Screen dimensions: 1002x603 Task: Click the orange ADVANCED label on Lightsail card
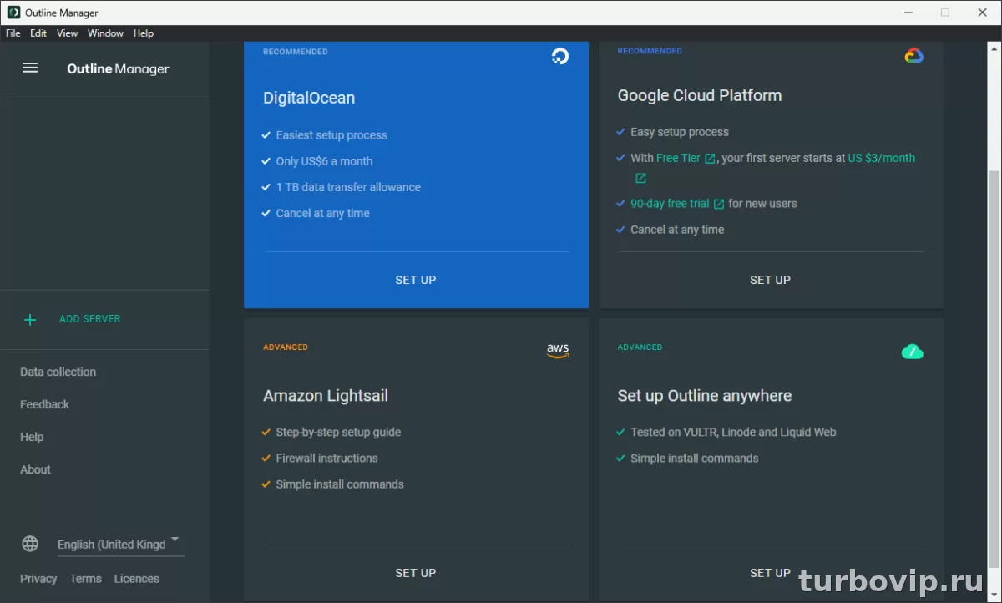[x=286, y=347]
